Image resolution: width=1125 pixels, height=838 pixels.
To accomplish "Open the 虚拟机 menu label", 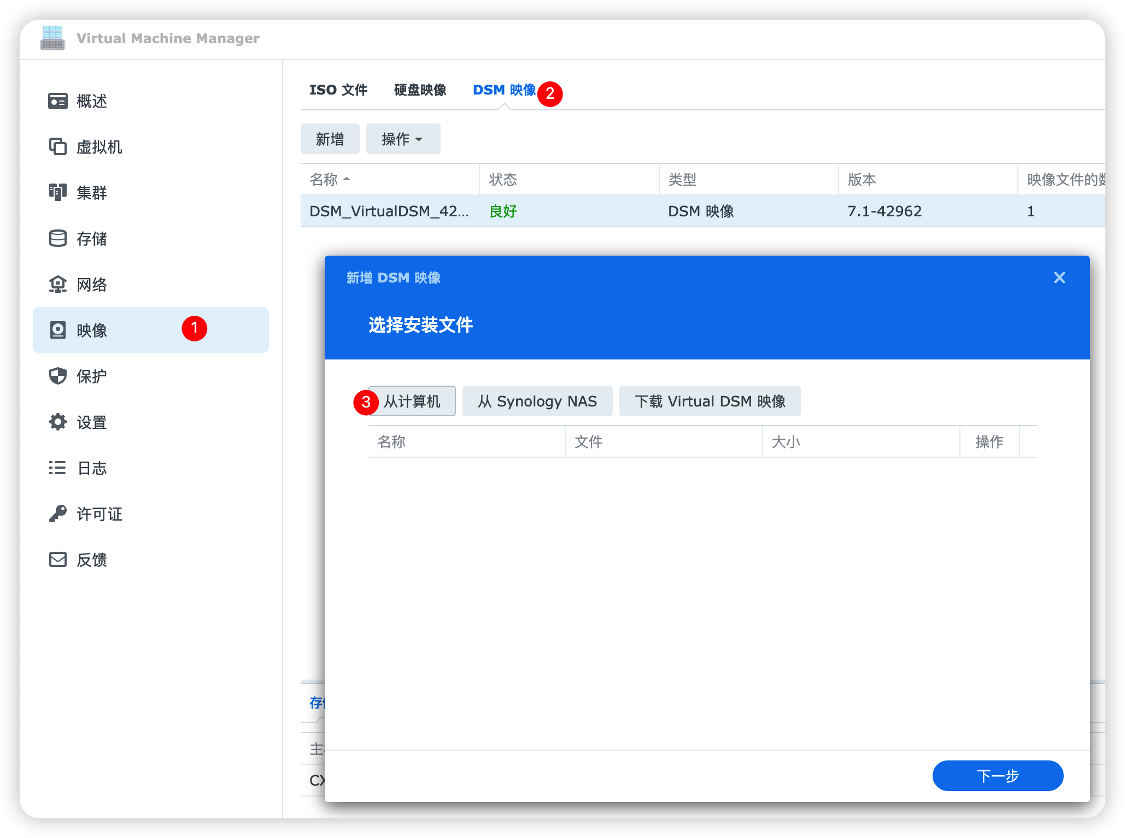I will (x=99, y=147).
